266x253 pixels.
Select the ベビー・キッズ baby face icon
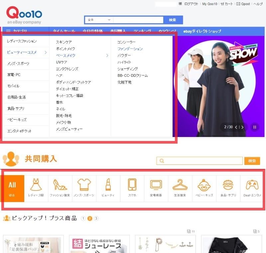point(204,185)
